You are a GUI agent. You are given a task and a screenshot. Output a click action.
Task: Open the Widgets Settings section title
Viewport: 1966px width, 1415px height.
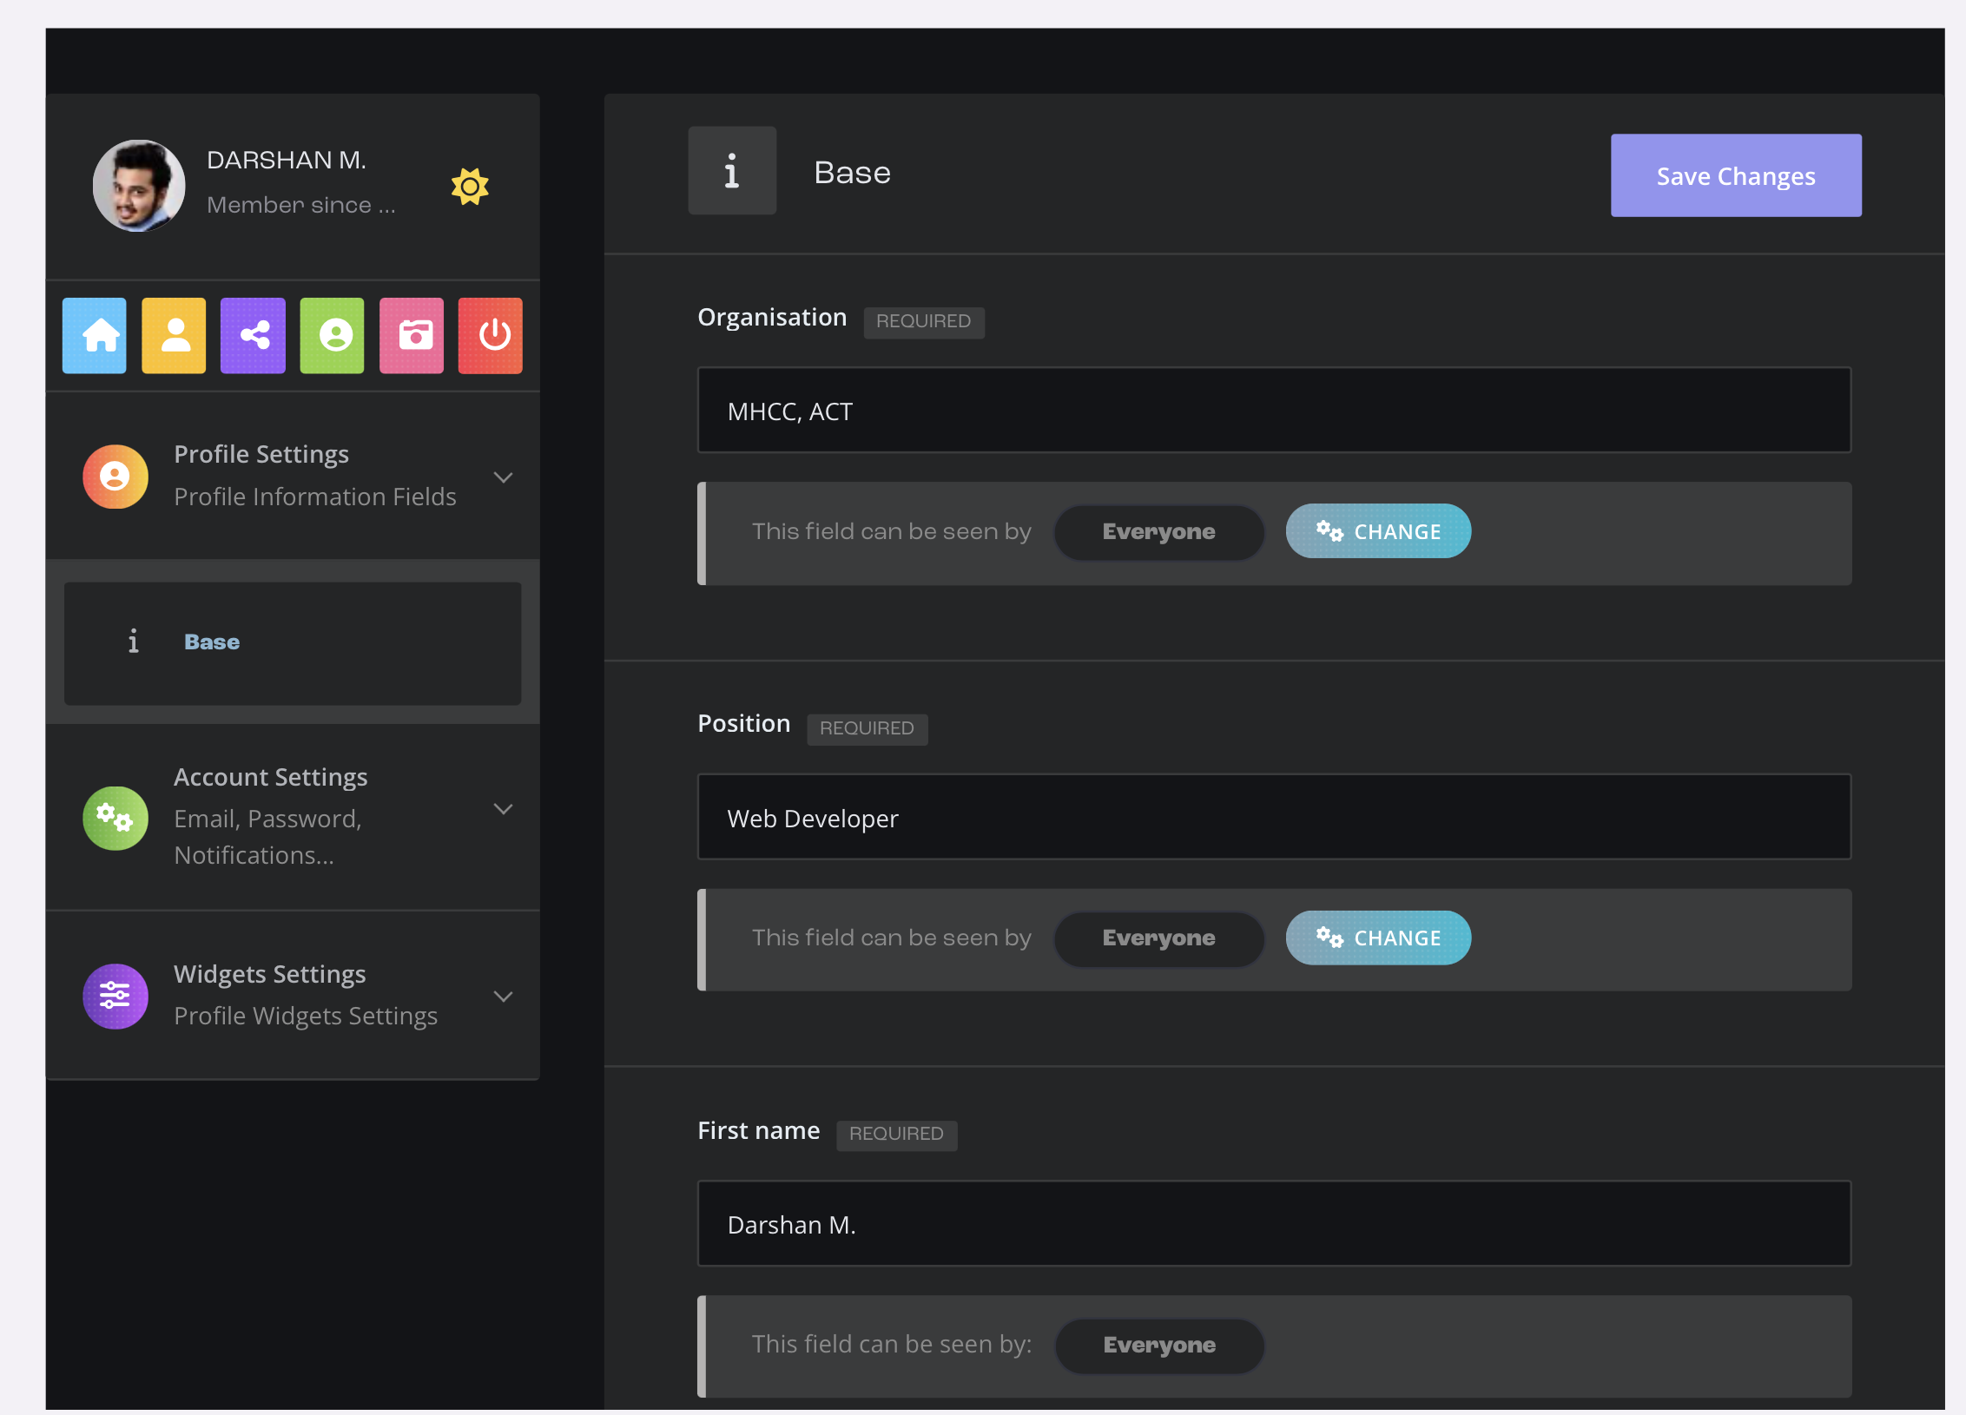pos(270,974)
